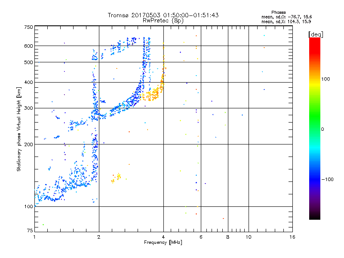Click the x-axis tick label '6'
Image resolution: width=344 pixels, height=258 pixels.
pyautogui.click(x=201, y=237)
